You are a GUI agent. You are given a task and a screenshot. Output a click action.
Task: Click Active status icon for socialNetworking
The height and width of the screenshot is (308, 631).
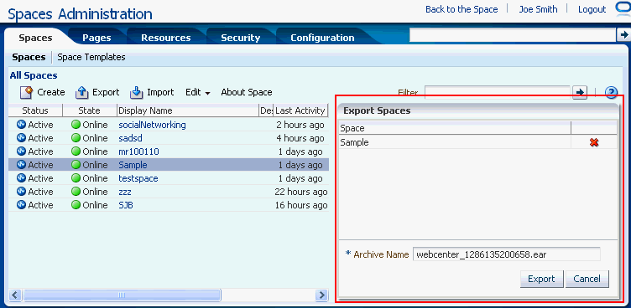click(21, 125)
